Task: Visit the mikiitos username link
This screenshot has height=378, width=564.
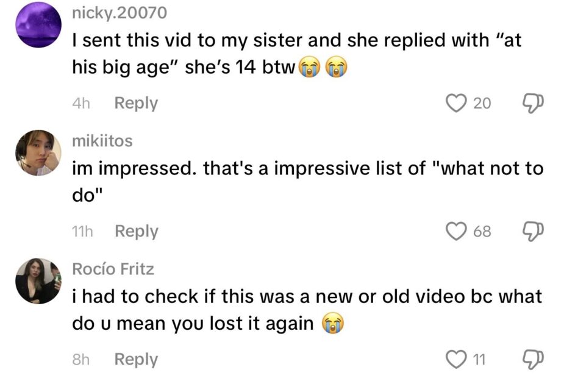Action: [102, 141]
